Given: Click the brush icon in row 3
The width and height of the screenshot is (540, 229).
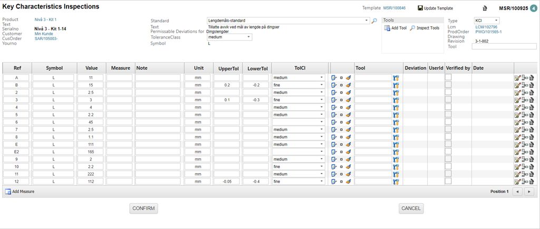Looking at the screenshot, I should click(x=348, y=100).
